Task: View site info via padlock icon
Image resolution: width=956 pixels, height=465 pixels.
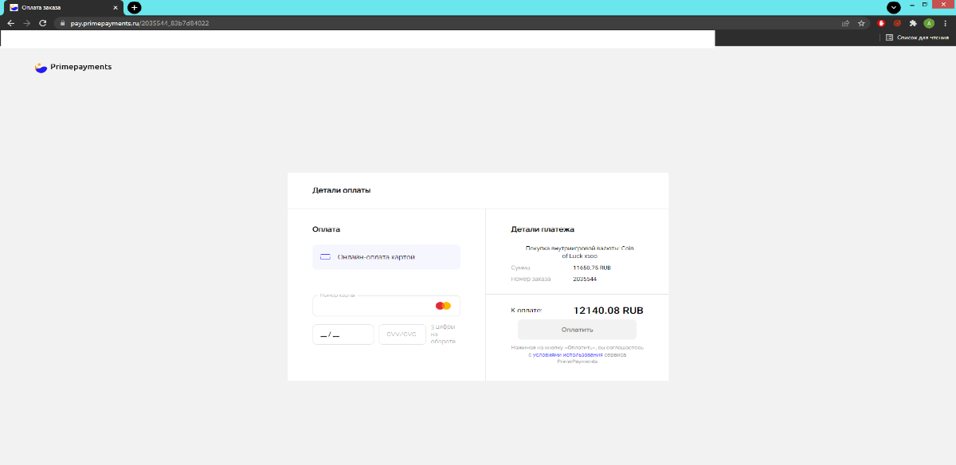Action: [x=61, y=23]
